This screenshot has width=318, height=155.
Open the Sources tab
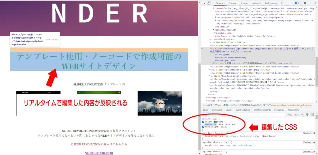(244, 3)
